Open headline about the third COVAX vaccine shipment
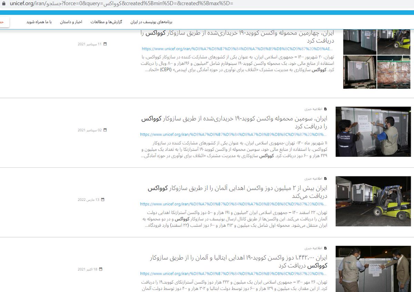Image resolution: width=414 pixels, height=292 pixels. click(x=234, y=123)
